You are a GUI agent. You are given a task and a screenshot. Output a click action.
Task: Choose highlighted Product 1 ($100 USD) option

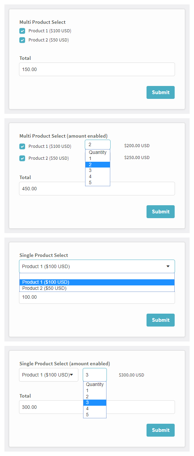97,282
